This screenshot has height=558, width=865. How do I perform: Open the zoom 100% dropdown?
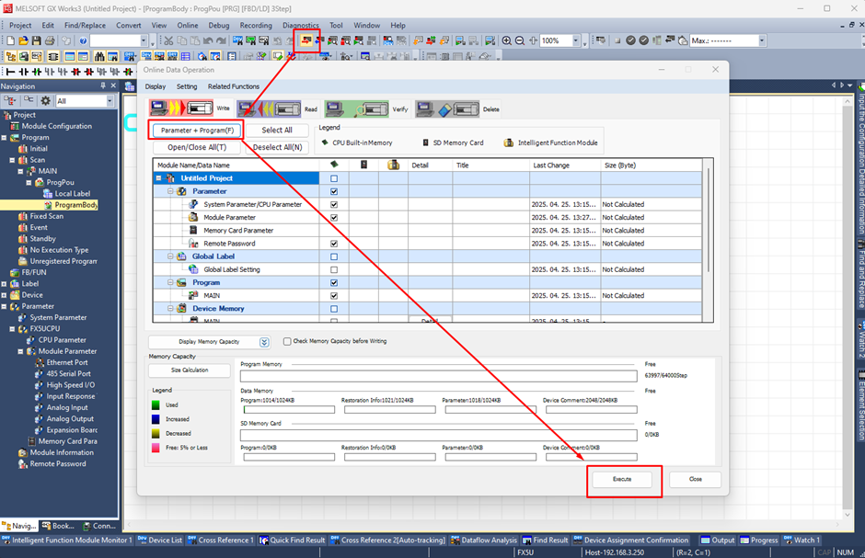(576, 40)
